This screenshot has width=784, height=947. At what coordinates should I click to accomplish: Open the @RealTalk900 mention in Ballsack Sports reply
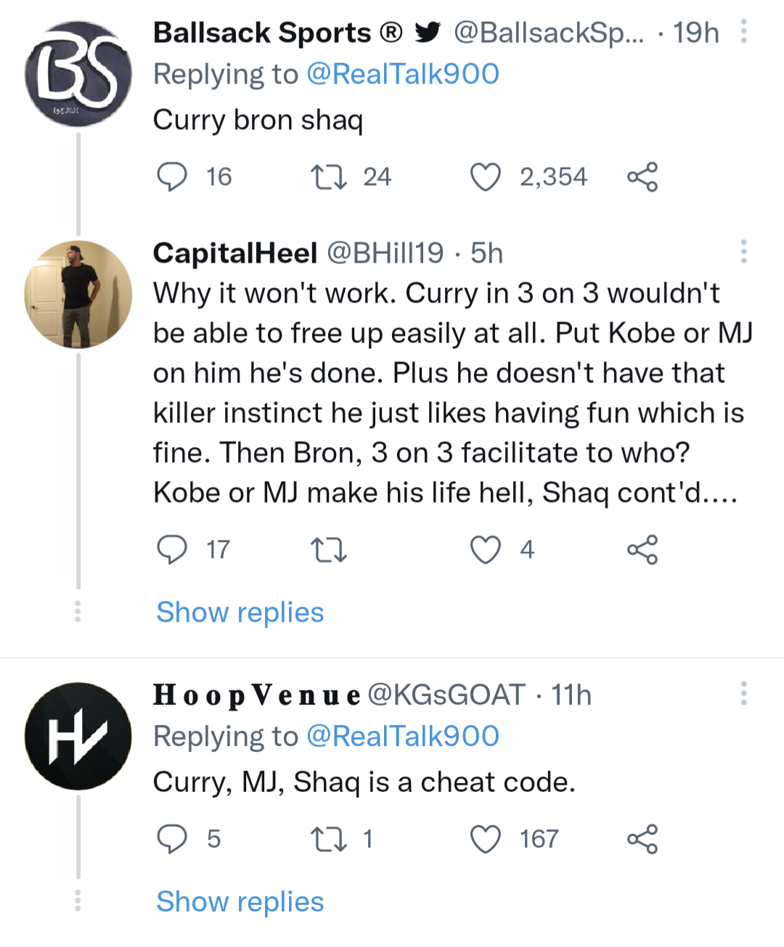(x=403, y=74)
